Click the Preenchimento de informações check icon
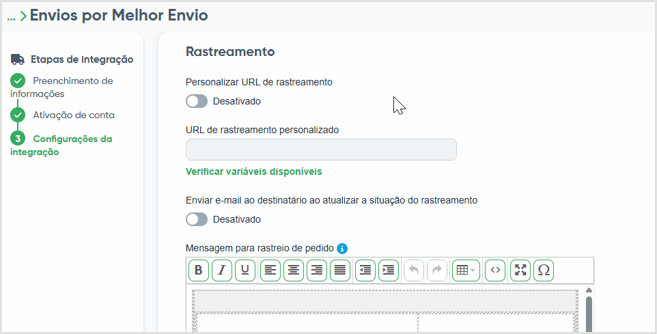 pos(18,81)
